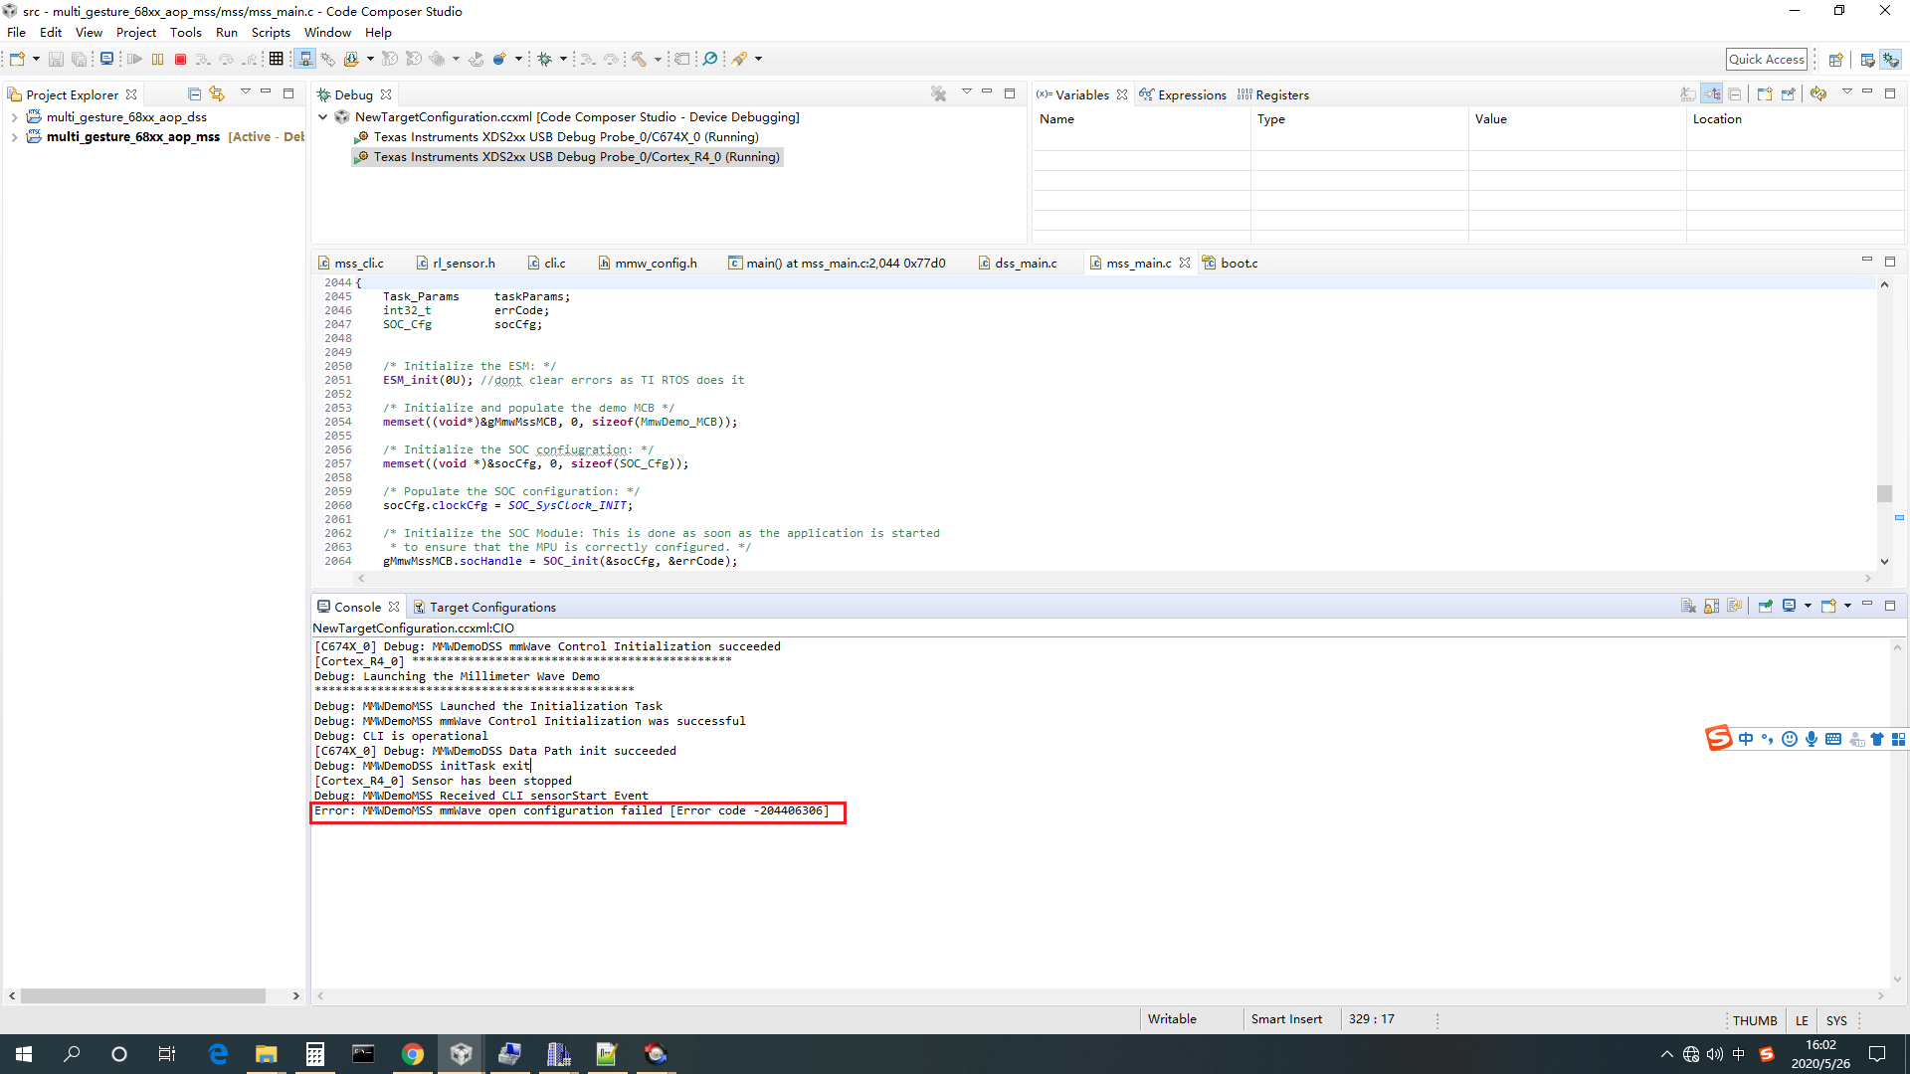1910x1074 pixels.
Task: Click the Save All toolbar icon
Action: pos(79,59)
